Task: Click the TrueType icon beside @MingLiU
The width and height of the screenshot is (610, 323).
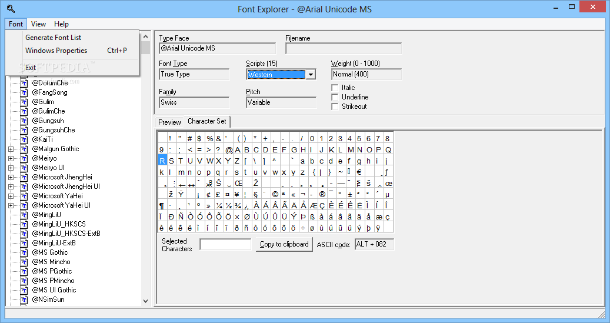Action: [24, 215]
